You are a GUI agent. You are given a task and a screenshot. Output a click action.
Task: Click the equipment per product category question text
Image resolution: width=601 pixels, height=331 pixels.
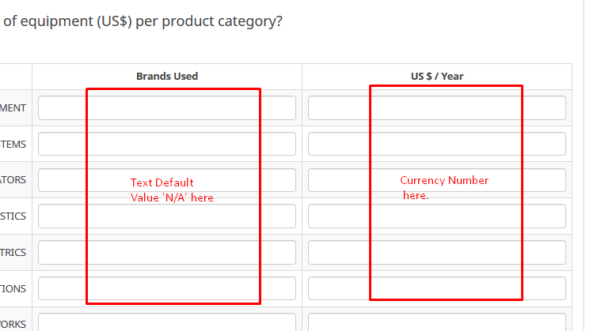143,21
